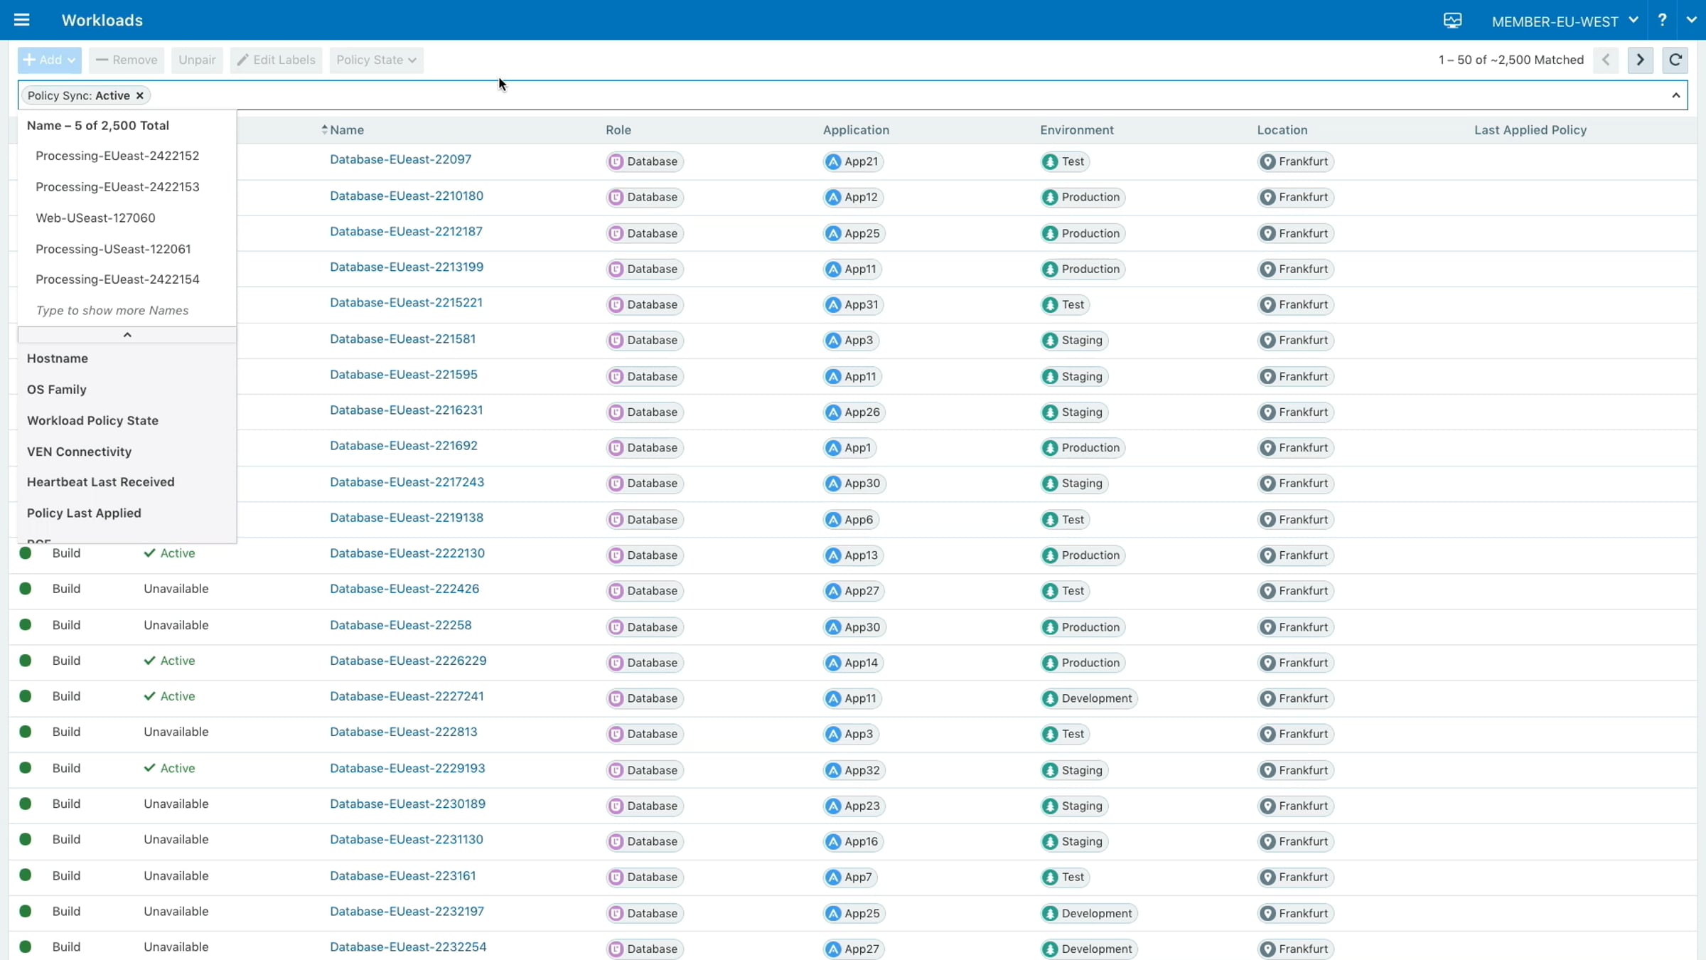This screenshot has width=1706, height=960.
Task: Open Database-EUeast-2210180 workload link
Action: tap(406, 196)
